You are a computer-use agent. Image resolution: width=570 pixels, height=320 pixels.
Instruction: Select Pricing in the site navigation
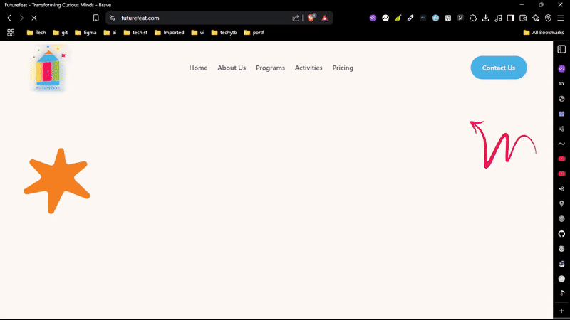[x=343, y=68]
